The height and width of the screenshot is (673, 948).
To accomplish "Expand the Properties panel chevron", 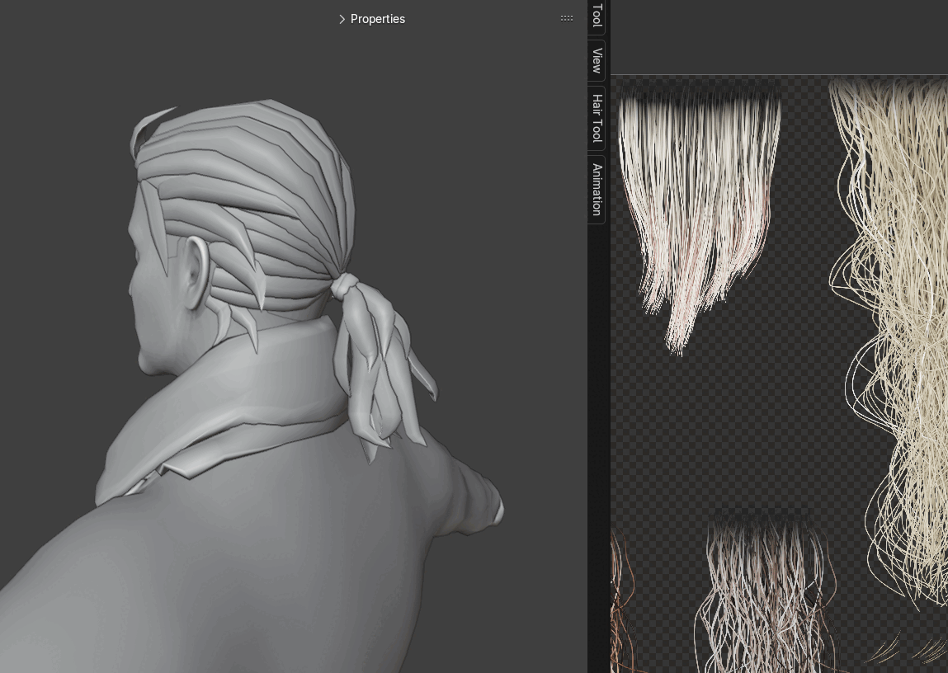I will point(342,19).
